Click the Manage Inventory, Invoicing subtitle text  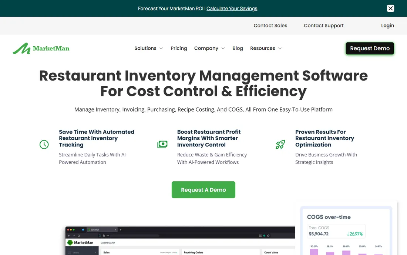point(203,109)
